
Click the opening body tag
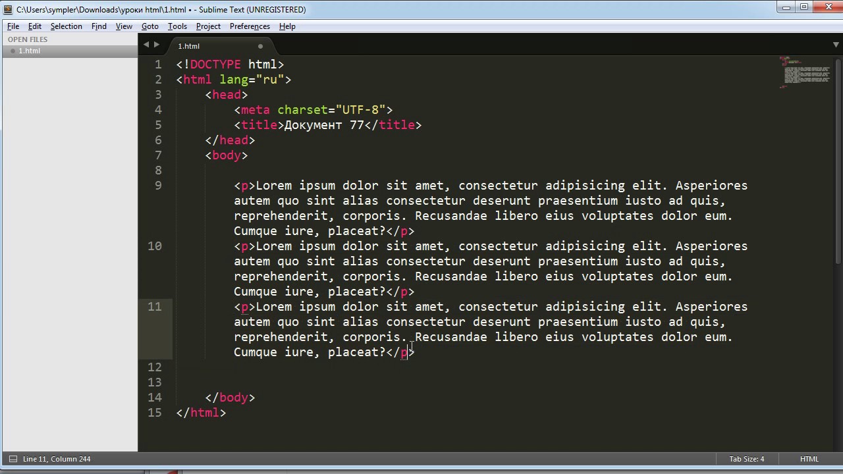coord(227,155)
